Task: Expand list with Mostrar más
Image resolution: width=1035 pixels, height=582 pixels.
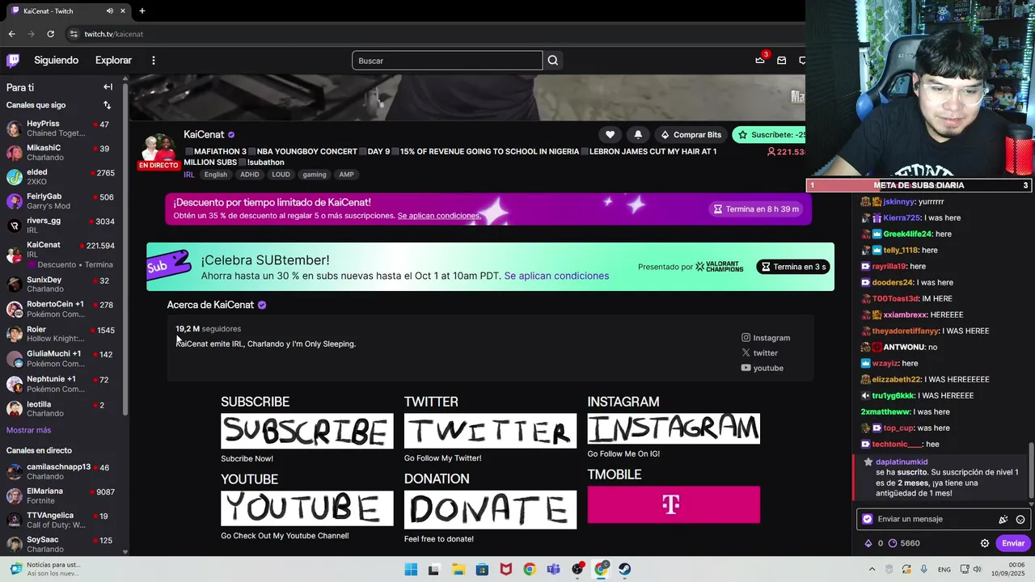Action: [28, 430]
